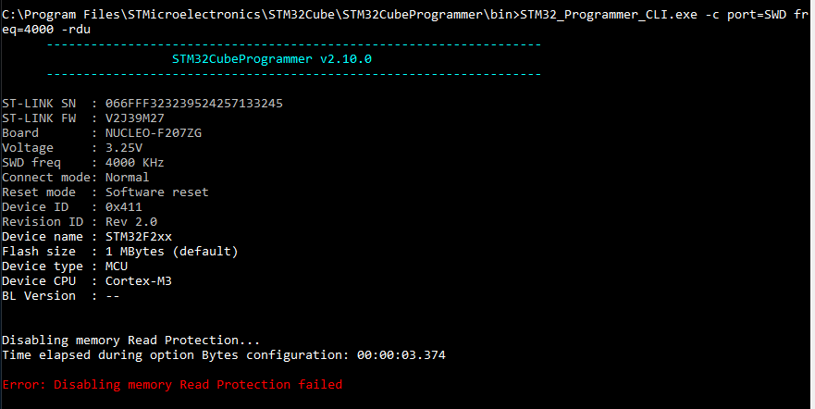Viewport: 815px width, 409px height.
Task: Click the Cortex-M3 CPU value
Action: 139,281
